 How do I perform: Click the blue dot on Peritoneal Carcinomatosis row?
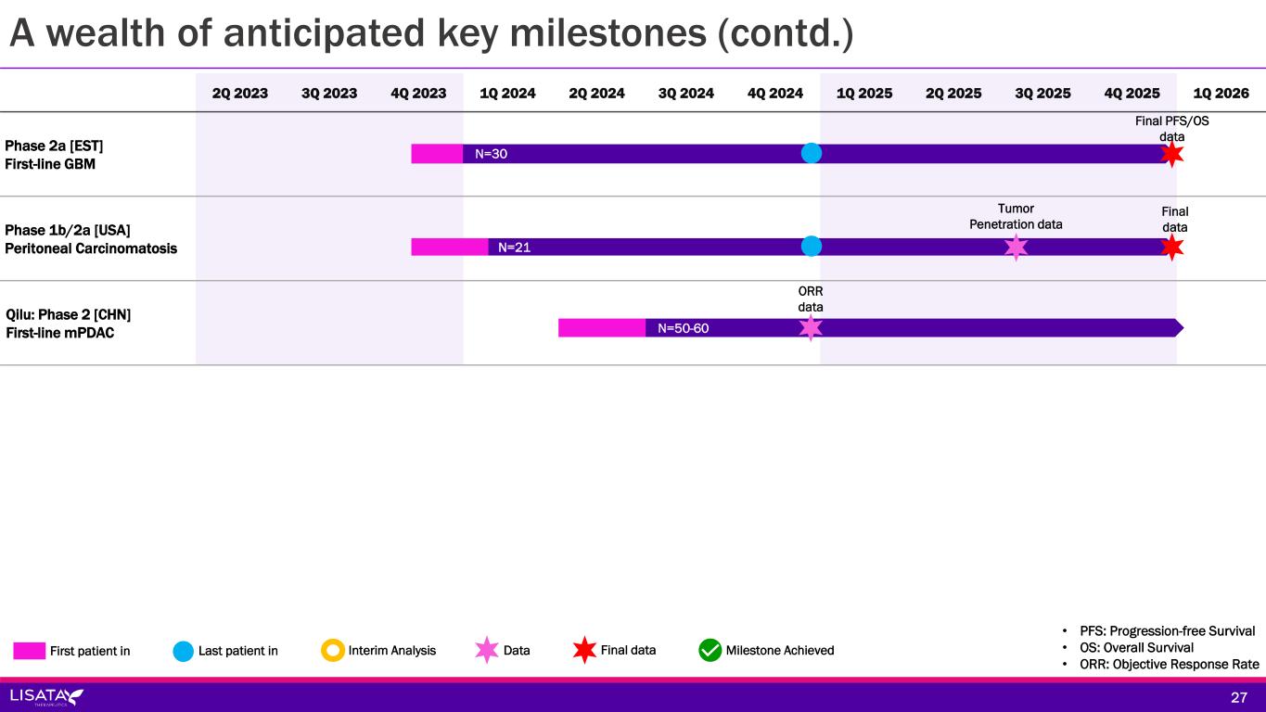click(812, 246)
